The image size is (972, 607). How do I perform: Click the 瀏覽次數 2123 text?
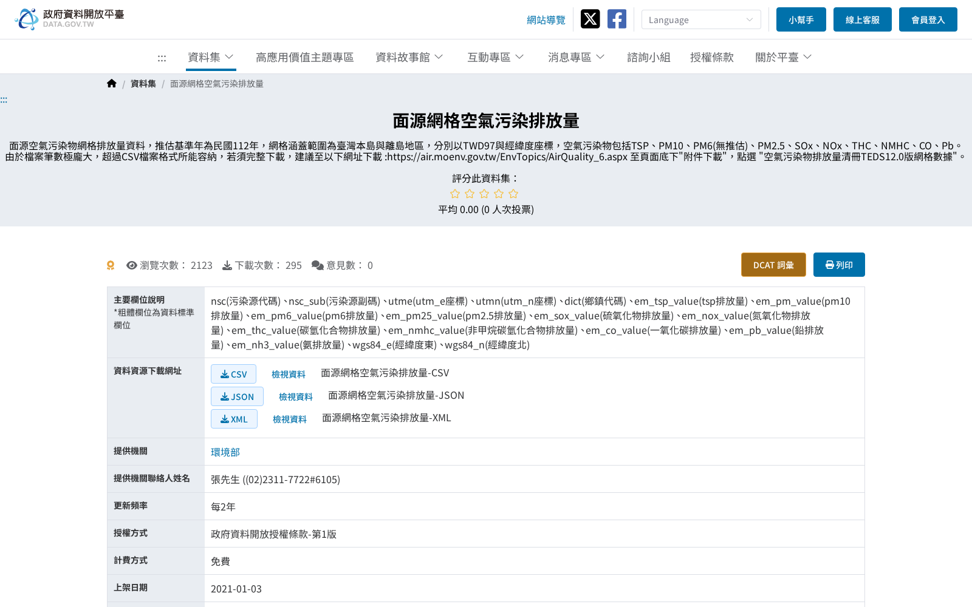(176, 265)
